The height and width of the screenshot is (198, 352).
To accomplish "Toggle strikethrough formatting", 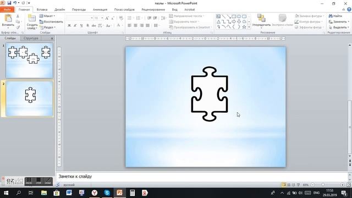I will coord(94,25).
